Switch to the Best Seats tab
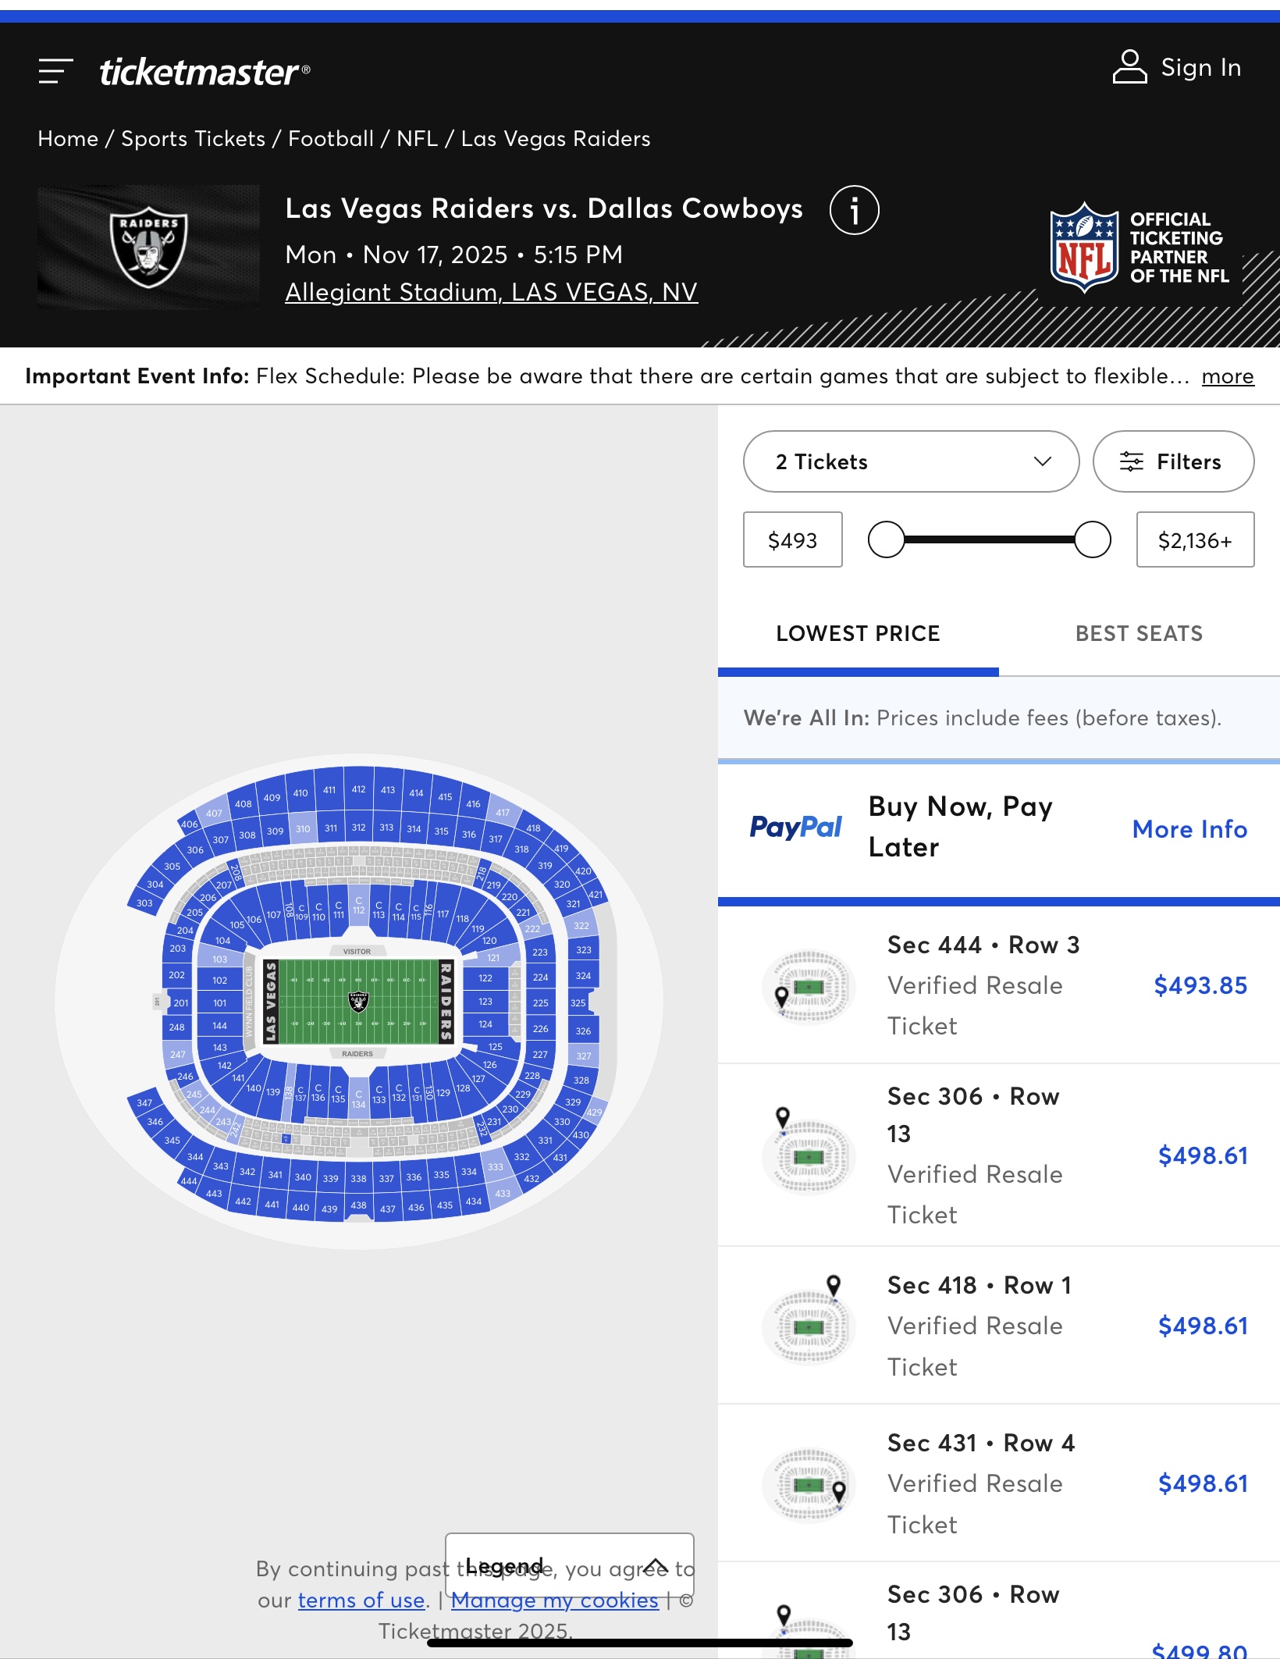This screenshot has height=1659, width=1280. click(1139, 633)
